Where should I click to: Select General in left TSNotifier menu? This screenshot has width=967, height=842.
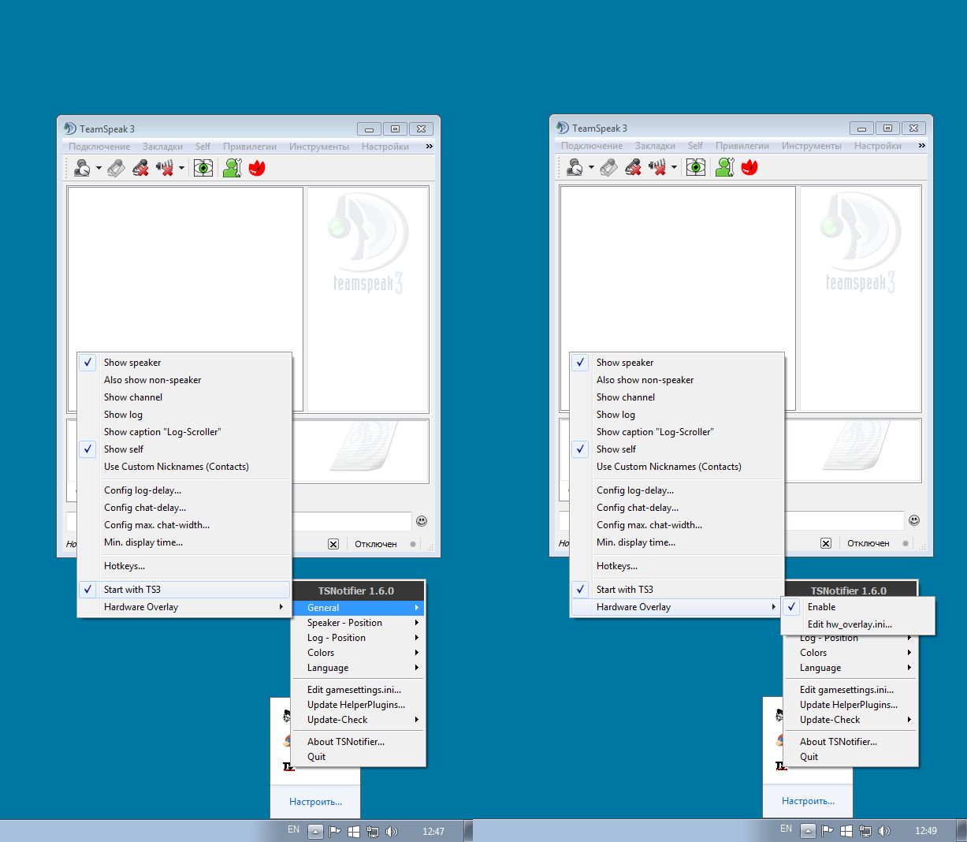click(359, 608)
